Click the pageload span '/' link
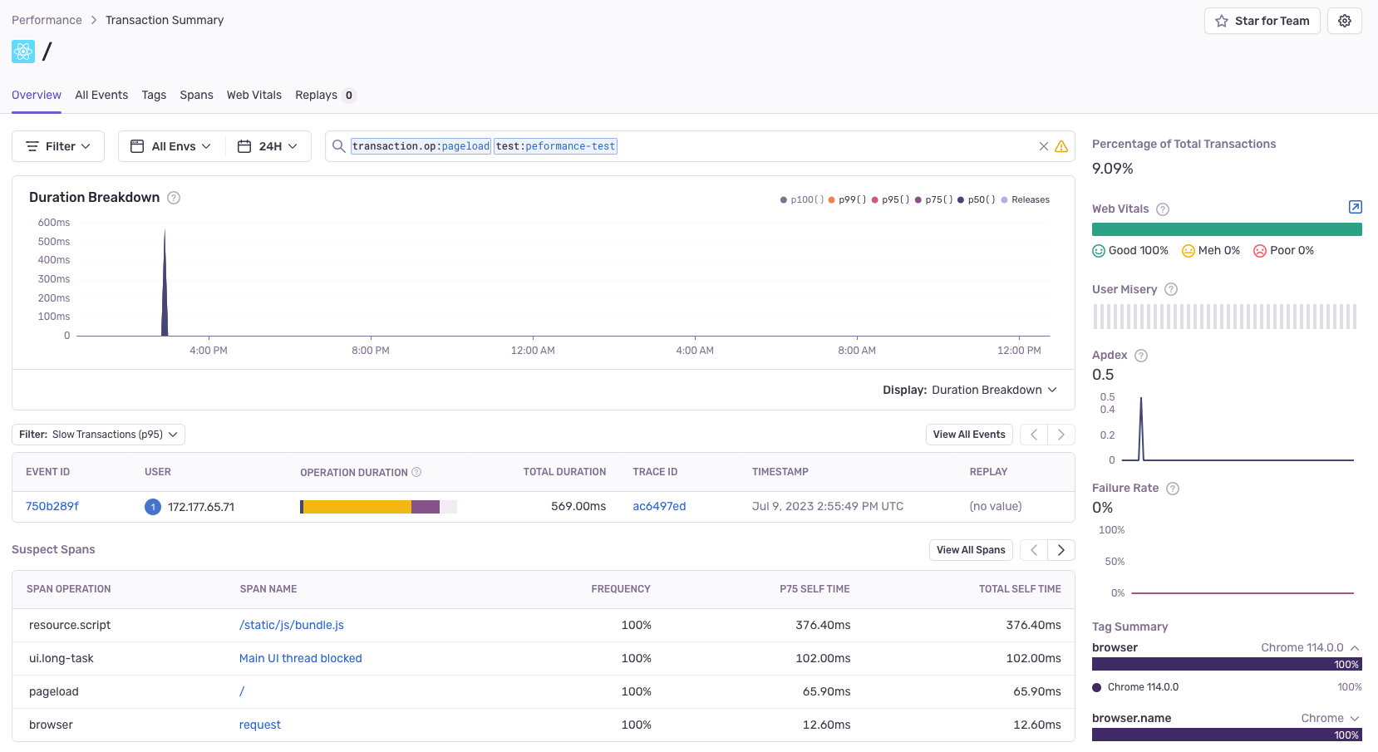Image resolution: width=1378 pixels, height=752 pixels. click(x=242, y=692)
